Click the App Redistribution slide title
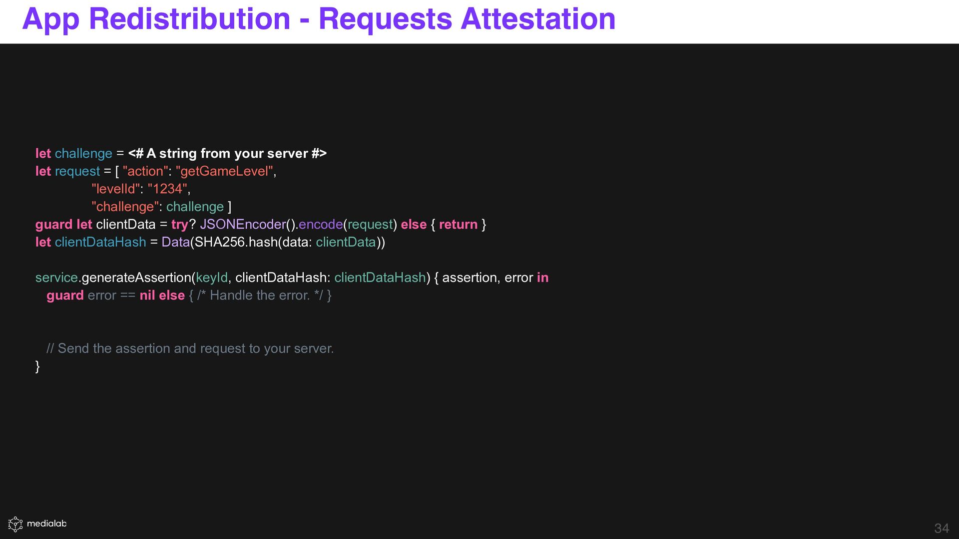Viewport: 959px width, 539px height. (x=319, y=19)
